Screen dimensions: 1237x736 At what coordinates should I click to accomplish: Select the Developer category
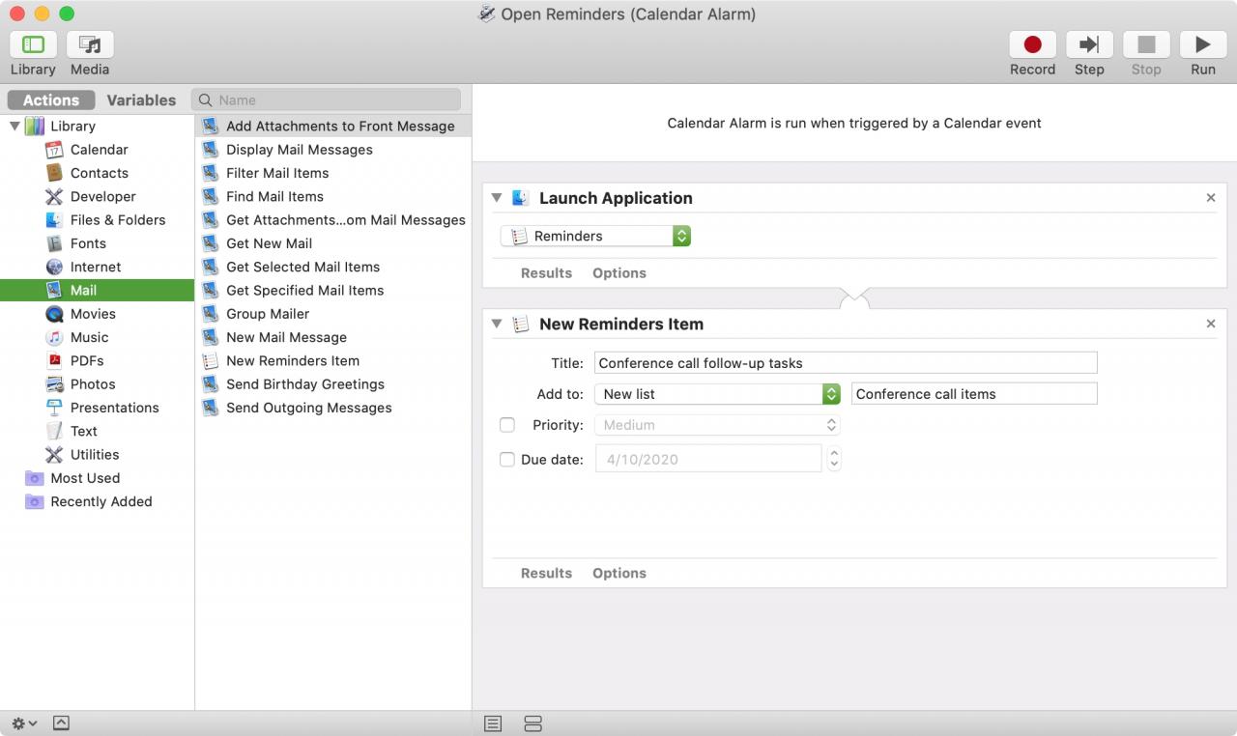pyautogui.click(x=97, y=196)
